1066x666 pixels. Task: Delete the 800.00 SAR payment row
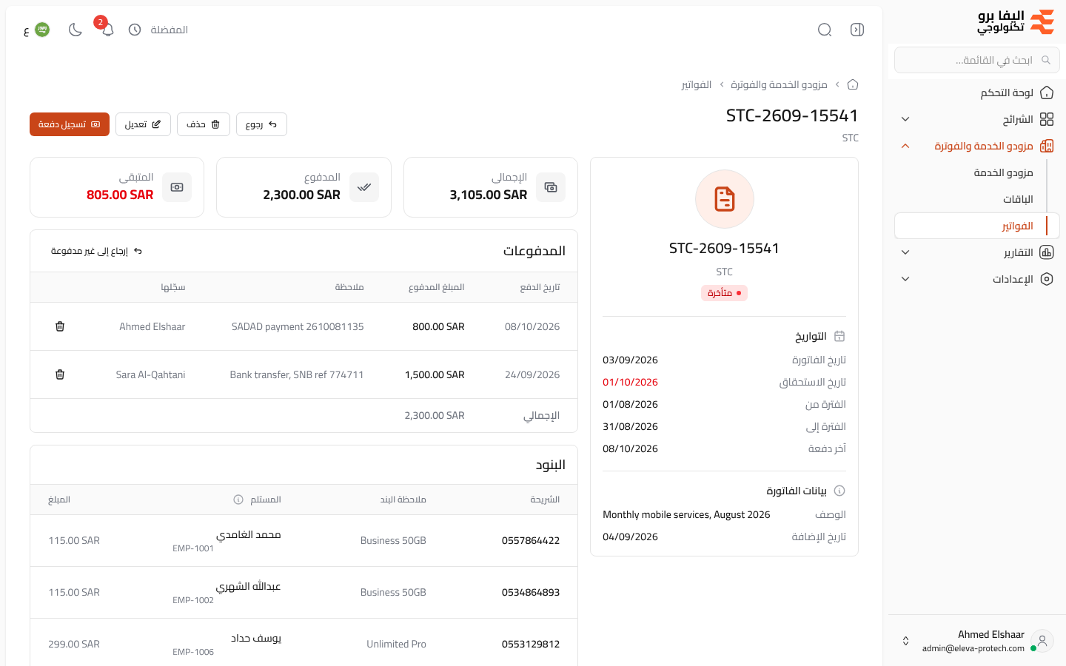[60, 326]
